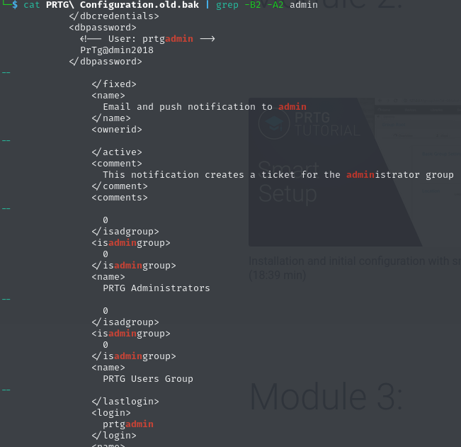This screenshot has height=447, width=461.
Task: Click the '<name>' tag above PRTG Users Group
Action: [x=108, y=368]
